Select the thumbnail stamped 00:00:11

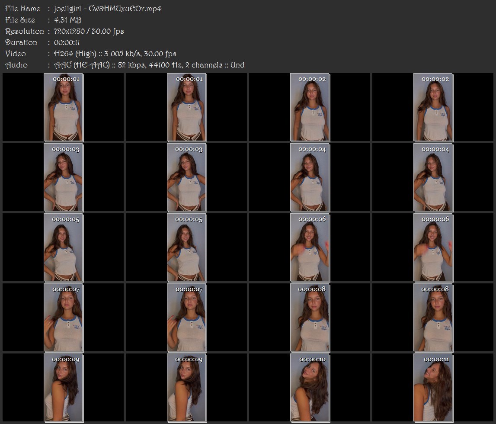point(433,388)
